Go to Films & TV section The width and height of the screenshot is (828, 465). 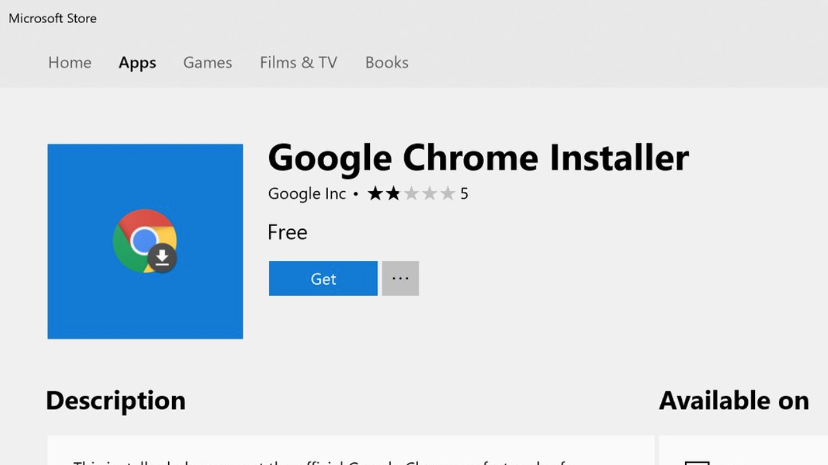tap(298, 63)
